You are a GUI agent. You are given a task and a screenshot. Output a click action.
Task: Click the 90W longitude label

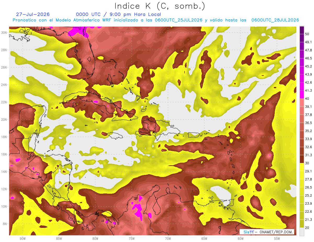tap(23, 239)
